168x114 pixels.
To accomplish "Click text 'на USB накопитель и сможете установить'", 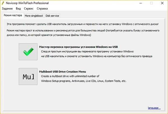I will 66,56.
